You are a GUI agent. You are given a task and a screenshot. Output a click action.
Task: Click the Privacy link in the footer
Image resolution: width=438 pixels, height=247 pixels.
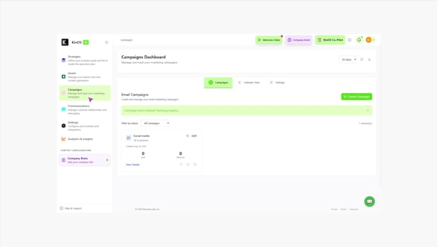click(x=334, y=209)
